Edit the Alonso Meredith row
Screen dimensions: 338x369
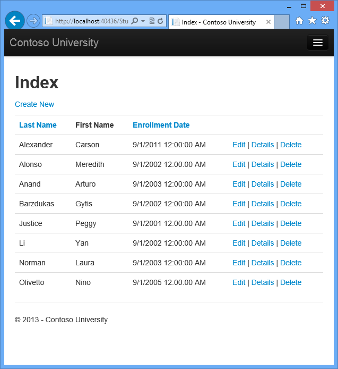pos(239,164)
